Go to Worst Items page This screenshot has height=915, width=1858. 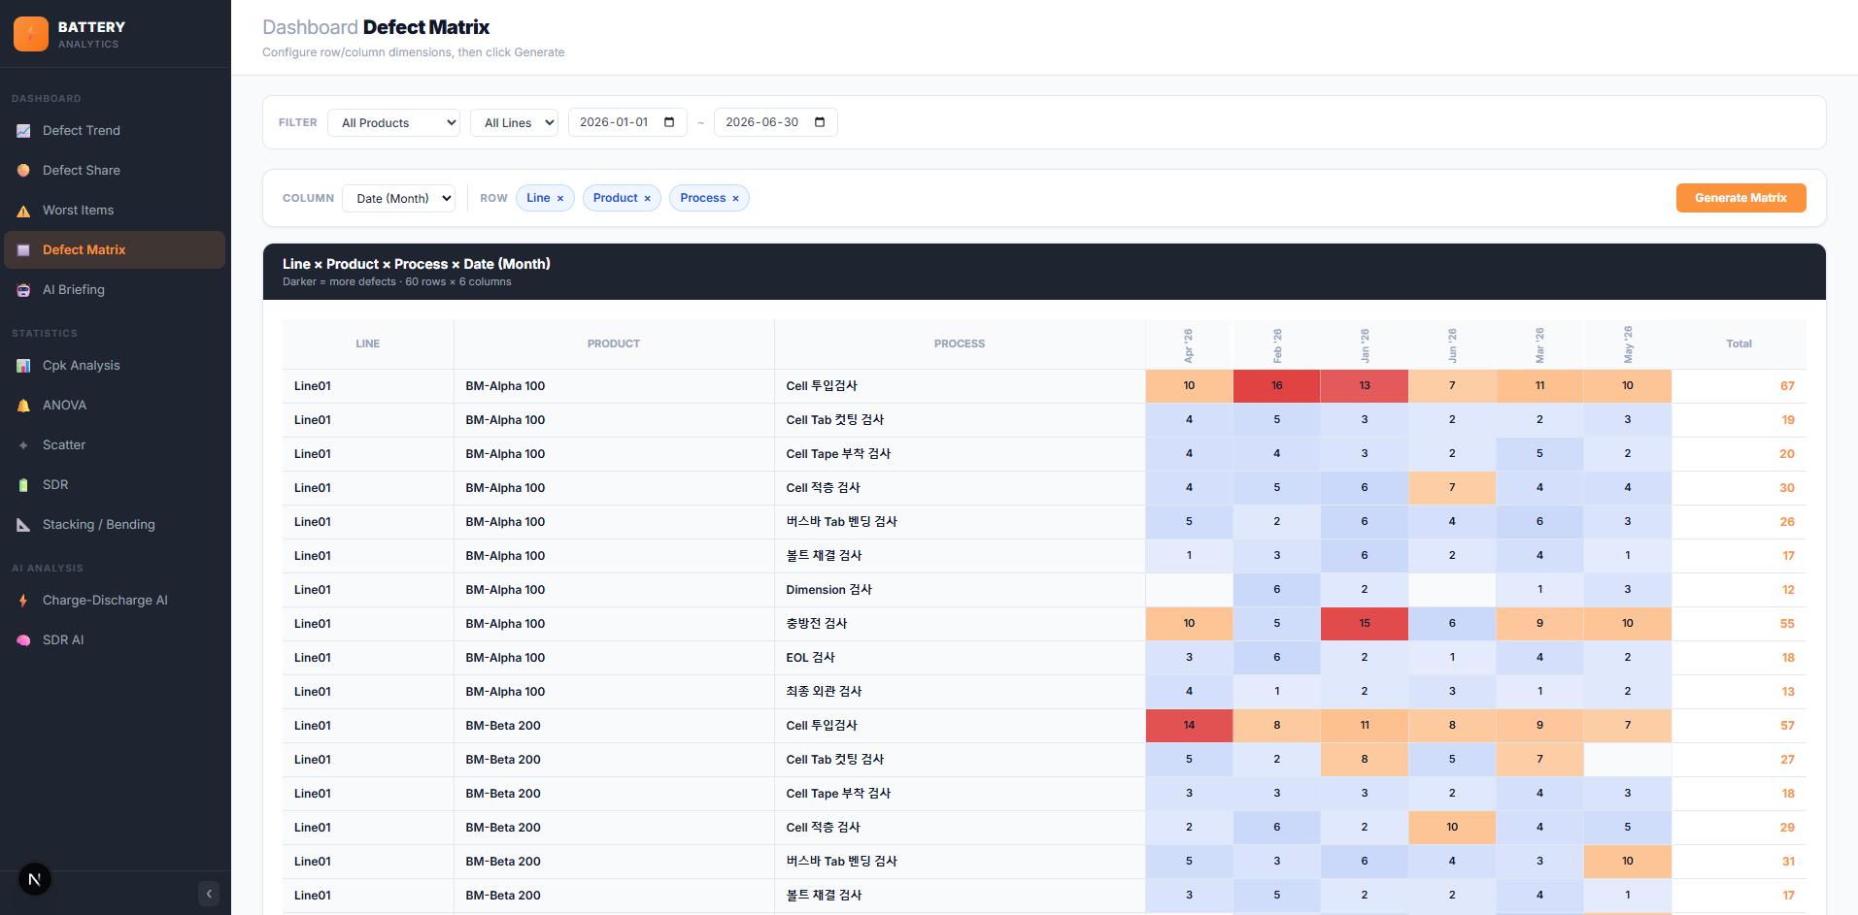point(115,211)
